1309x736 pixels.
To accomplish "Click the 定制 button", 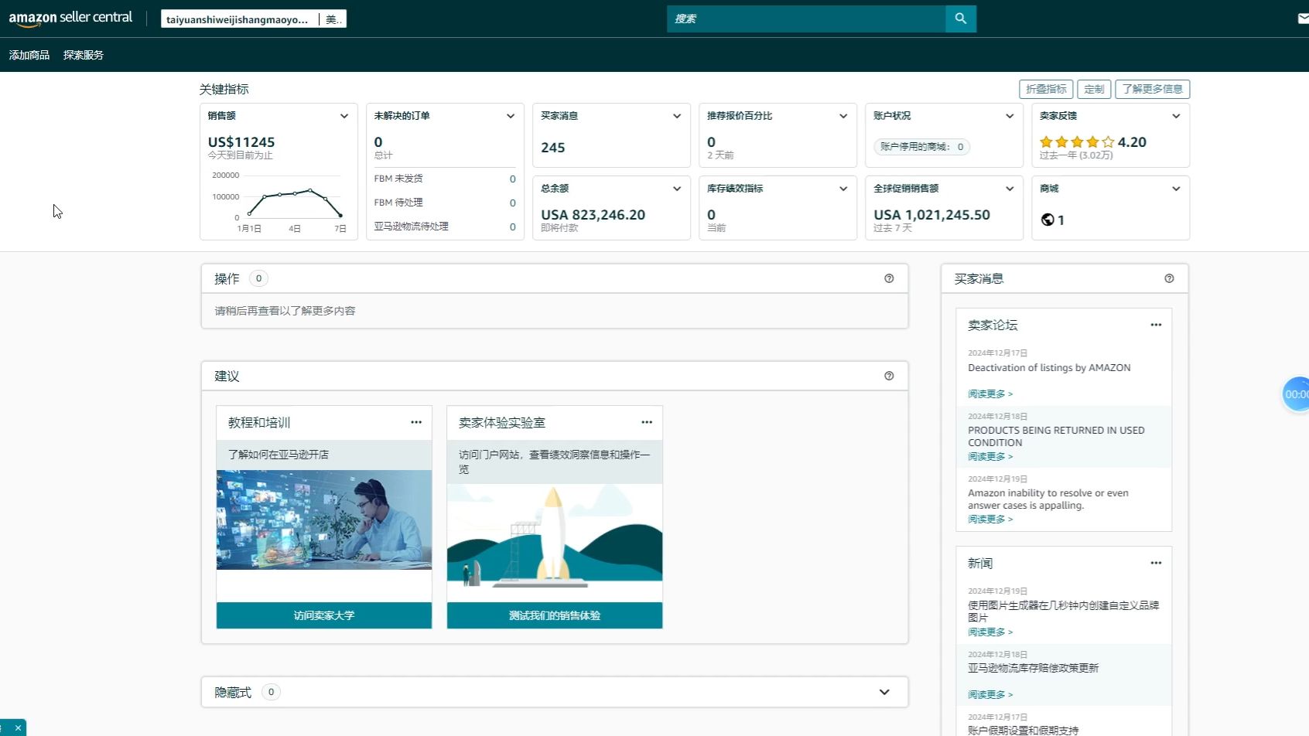I will [x=1094, y=89].
